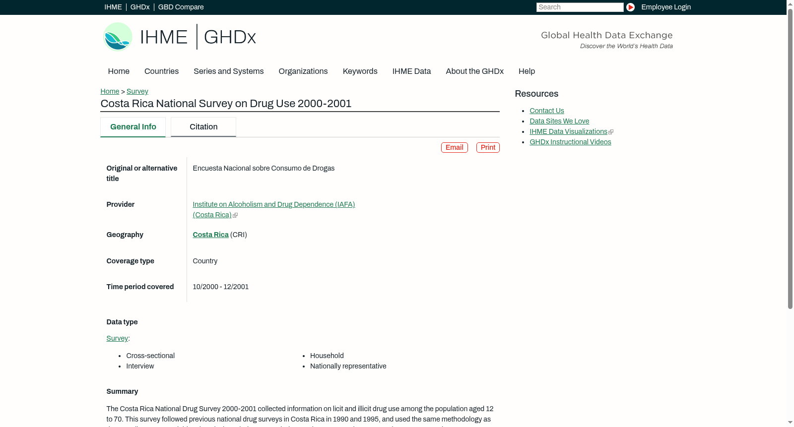Open the Organizations menu
The height and width of the screenshot is (427, 794).
[x=303, y=71]
